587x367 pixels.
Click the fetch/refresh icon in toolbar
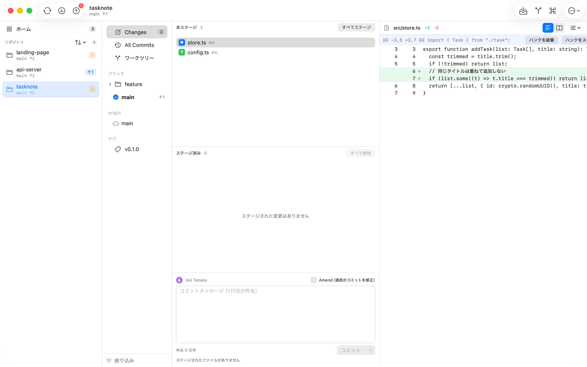point(47,11)
